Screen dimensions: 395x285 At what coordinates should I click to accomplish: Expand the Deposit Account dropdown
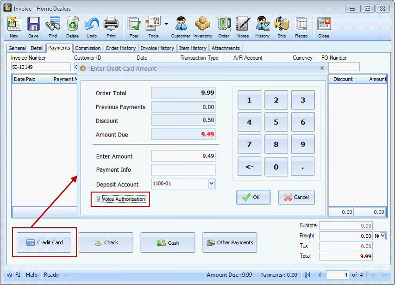[x=212, y=184]
